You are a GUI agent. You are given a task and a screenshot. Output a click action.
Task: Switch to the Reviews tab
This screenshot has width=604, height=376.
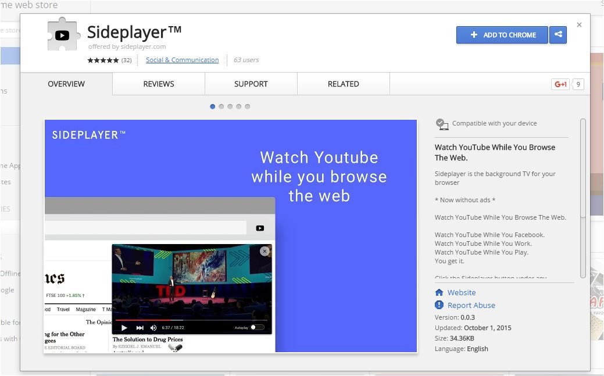tap(159, 84)
